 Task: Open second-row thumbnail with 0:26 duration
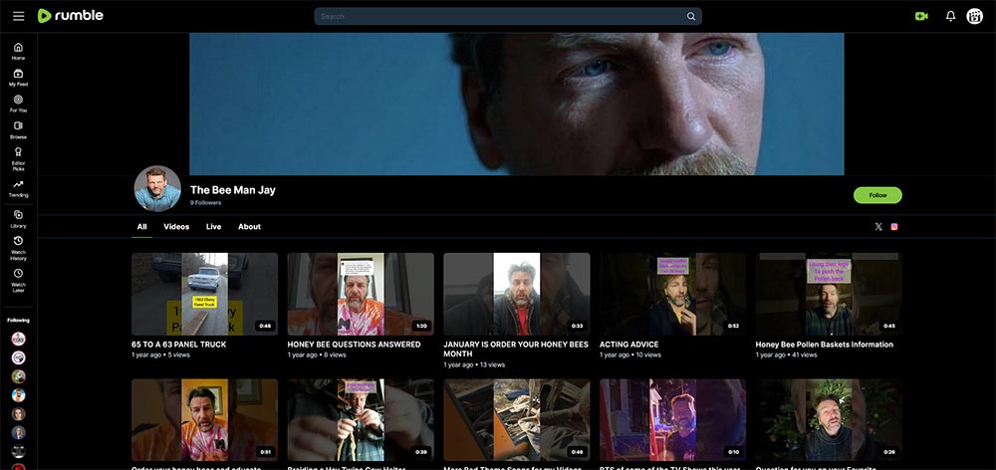[x=829, y=420]
